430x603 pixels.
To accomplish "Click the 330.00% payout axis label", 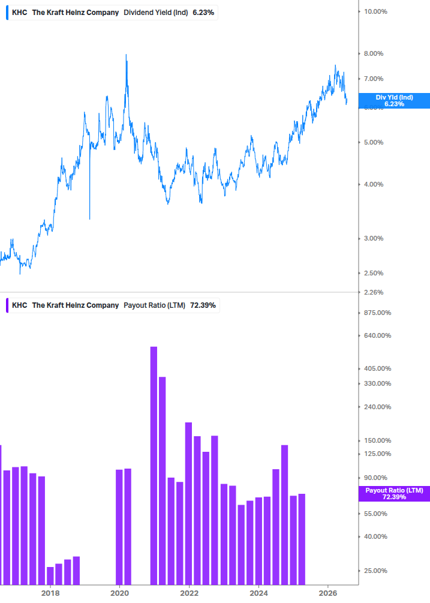I will coord(377,383).
